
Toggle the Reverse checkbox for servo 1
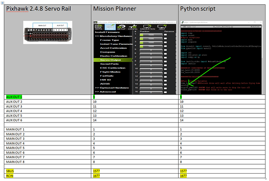(165, 35)
